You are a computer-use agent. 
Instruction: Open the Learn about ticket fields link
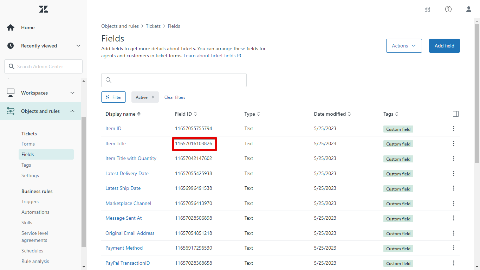[212, 56]
